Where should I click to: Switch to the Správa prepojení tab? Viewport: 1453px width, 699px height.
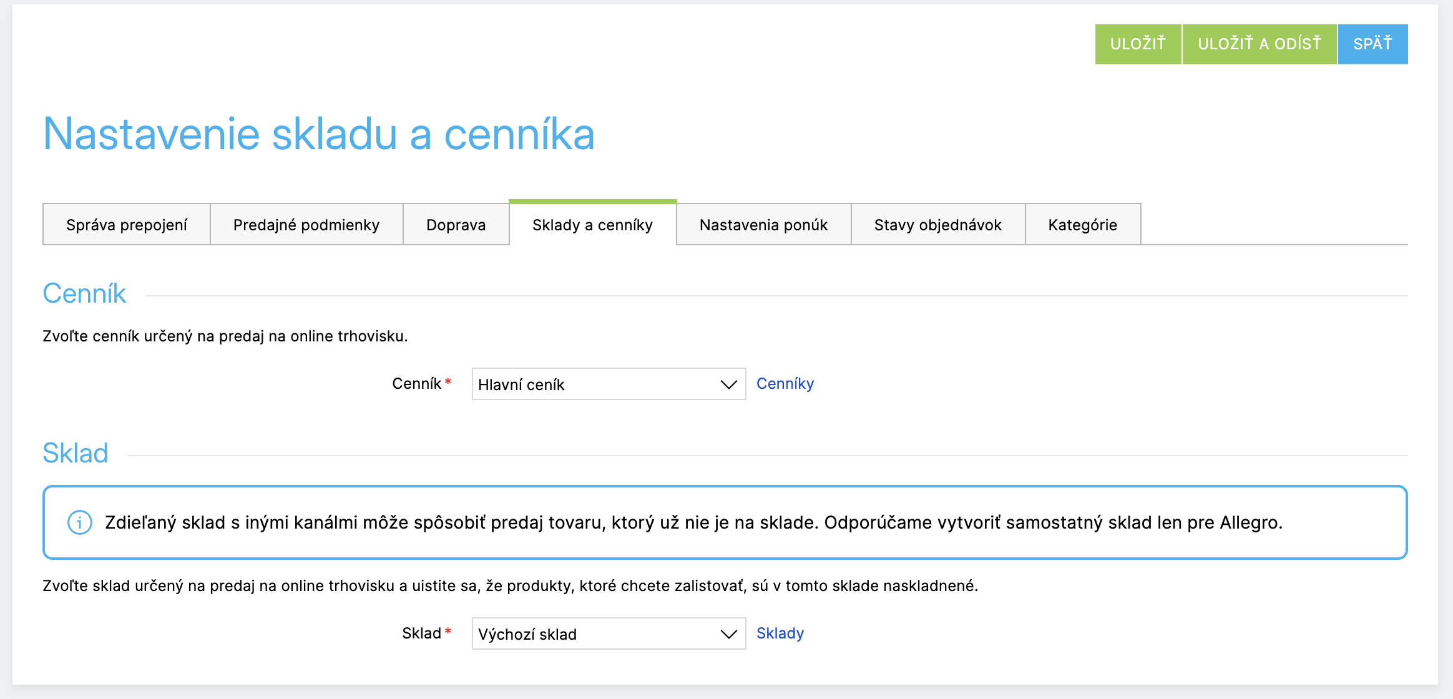(x=127, y=225)
